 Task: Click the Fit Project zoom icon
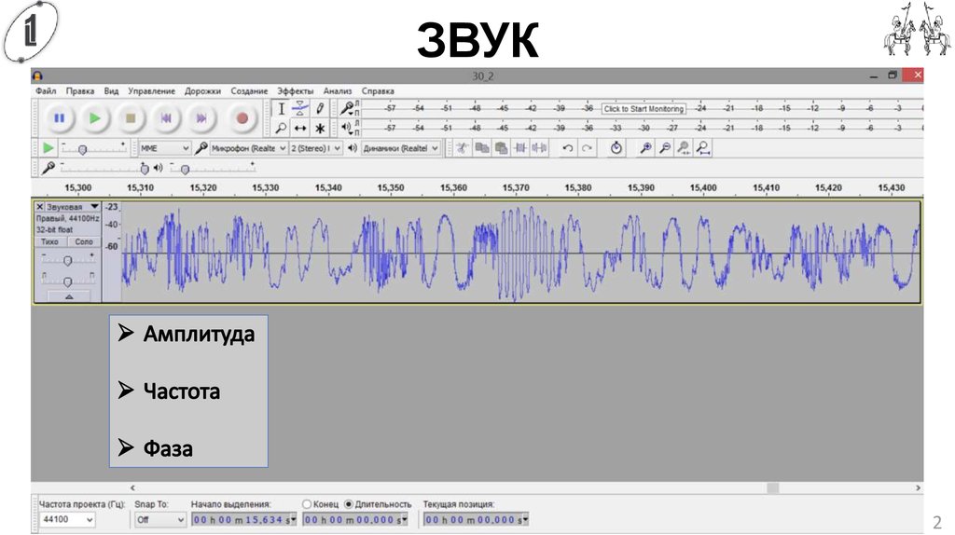pyautogui.click(x=703, y=148)
